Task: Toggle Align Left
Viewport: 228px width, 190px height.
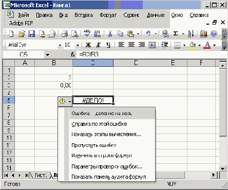Action: click(121, 45)
